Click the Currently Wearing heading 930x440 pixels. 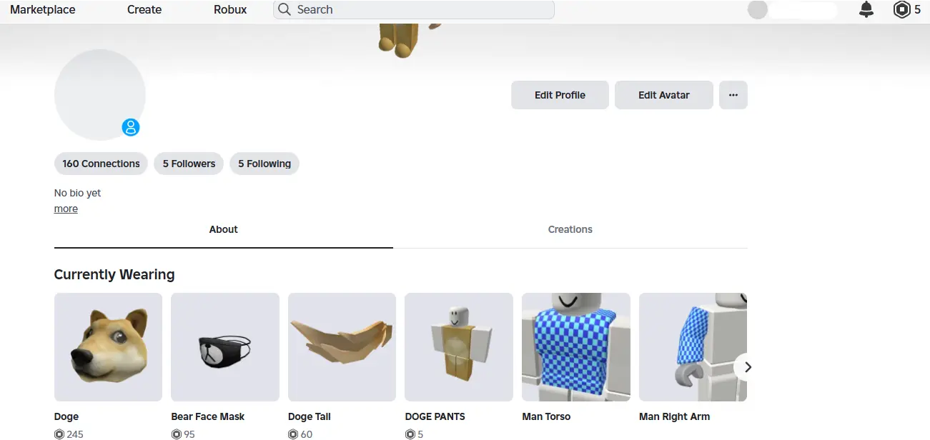click(114, 274)
